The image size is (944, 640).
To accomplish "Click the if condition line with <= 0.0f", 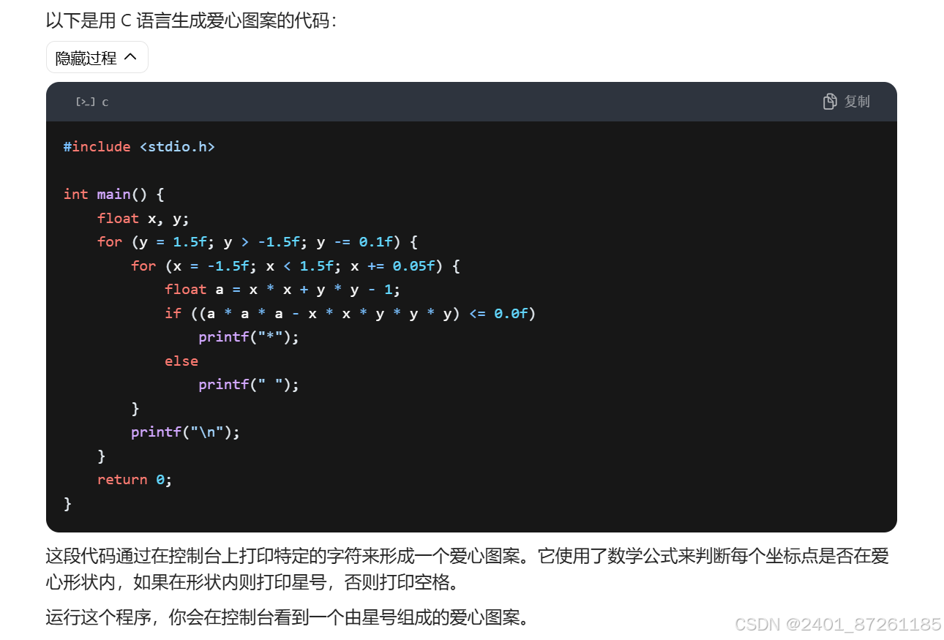I will point(351,313).
